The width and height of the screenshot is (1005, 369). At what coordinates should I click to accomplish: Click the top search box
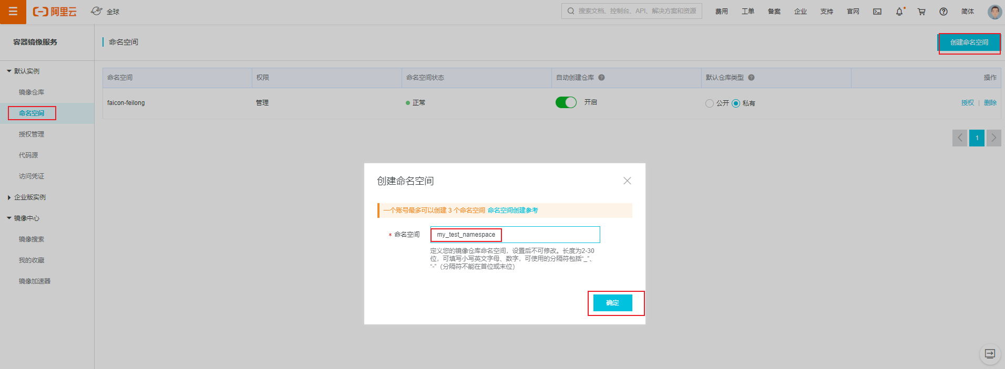(632, 11)
